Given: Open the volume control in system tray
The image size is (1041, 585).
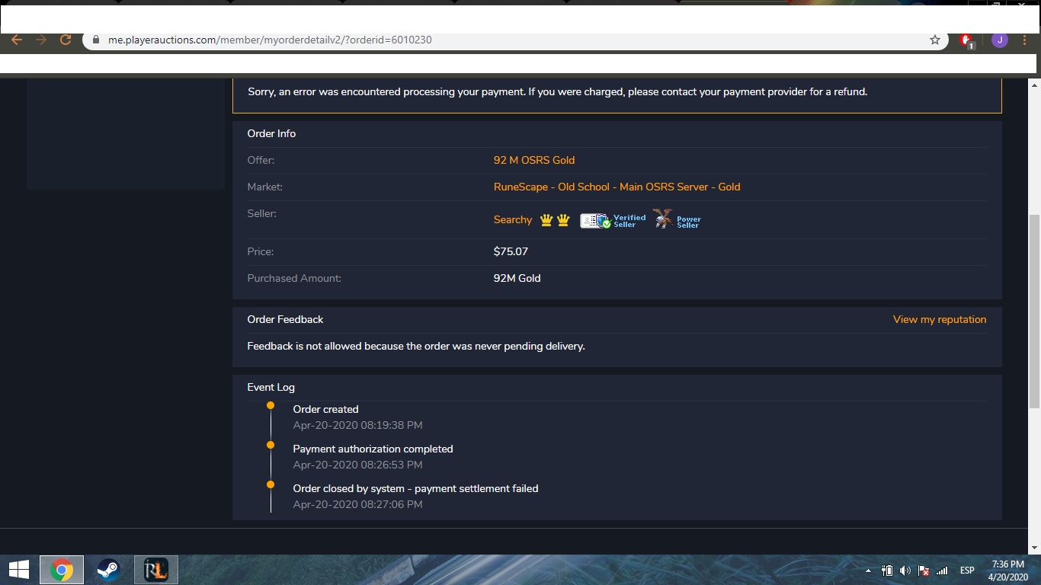Looking at the screenshot, I should click(905, 571).
